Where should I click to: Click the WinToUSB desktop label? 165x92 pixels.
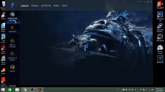click(12, 86)
